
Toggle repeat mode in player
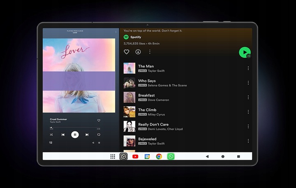99,135
